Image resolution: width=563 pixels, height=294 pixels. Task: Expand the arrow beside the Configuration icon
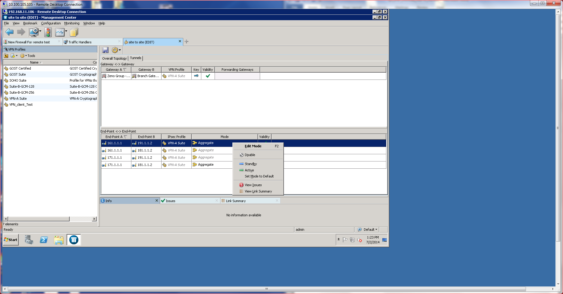[40, 31]
